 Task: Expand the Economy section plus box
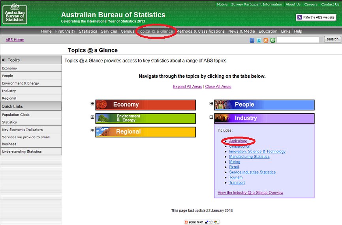[92, 103]
